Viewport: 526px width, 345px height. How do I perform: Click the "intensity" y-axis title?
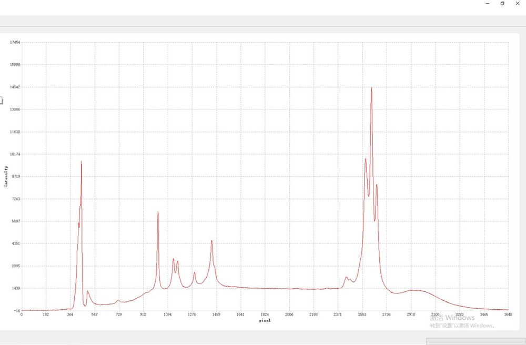pos(6,176)
